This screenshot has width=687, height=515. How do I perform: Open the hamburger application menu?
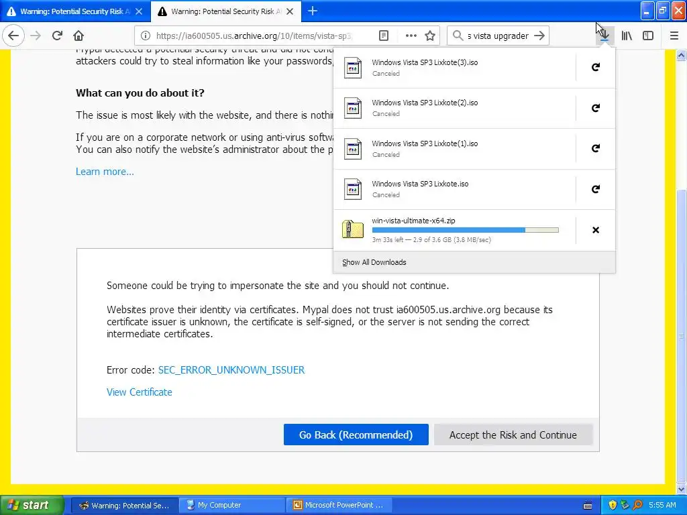pyautogui.click(x=674, y=36)
